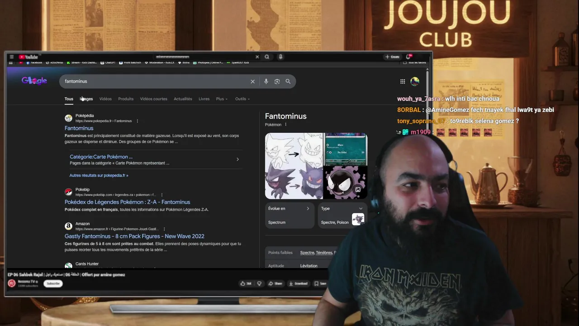Expand the Évolue en Spectrum card
The height and width of the screenshot is (326, 579).
(x=289, y=215)
